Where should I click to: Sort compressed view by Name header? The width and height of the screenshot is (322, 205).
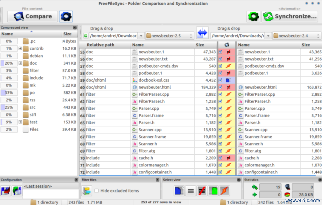pos(31,34)
